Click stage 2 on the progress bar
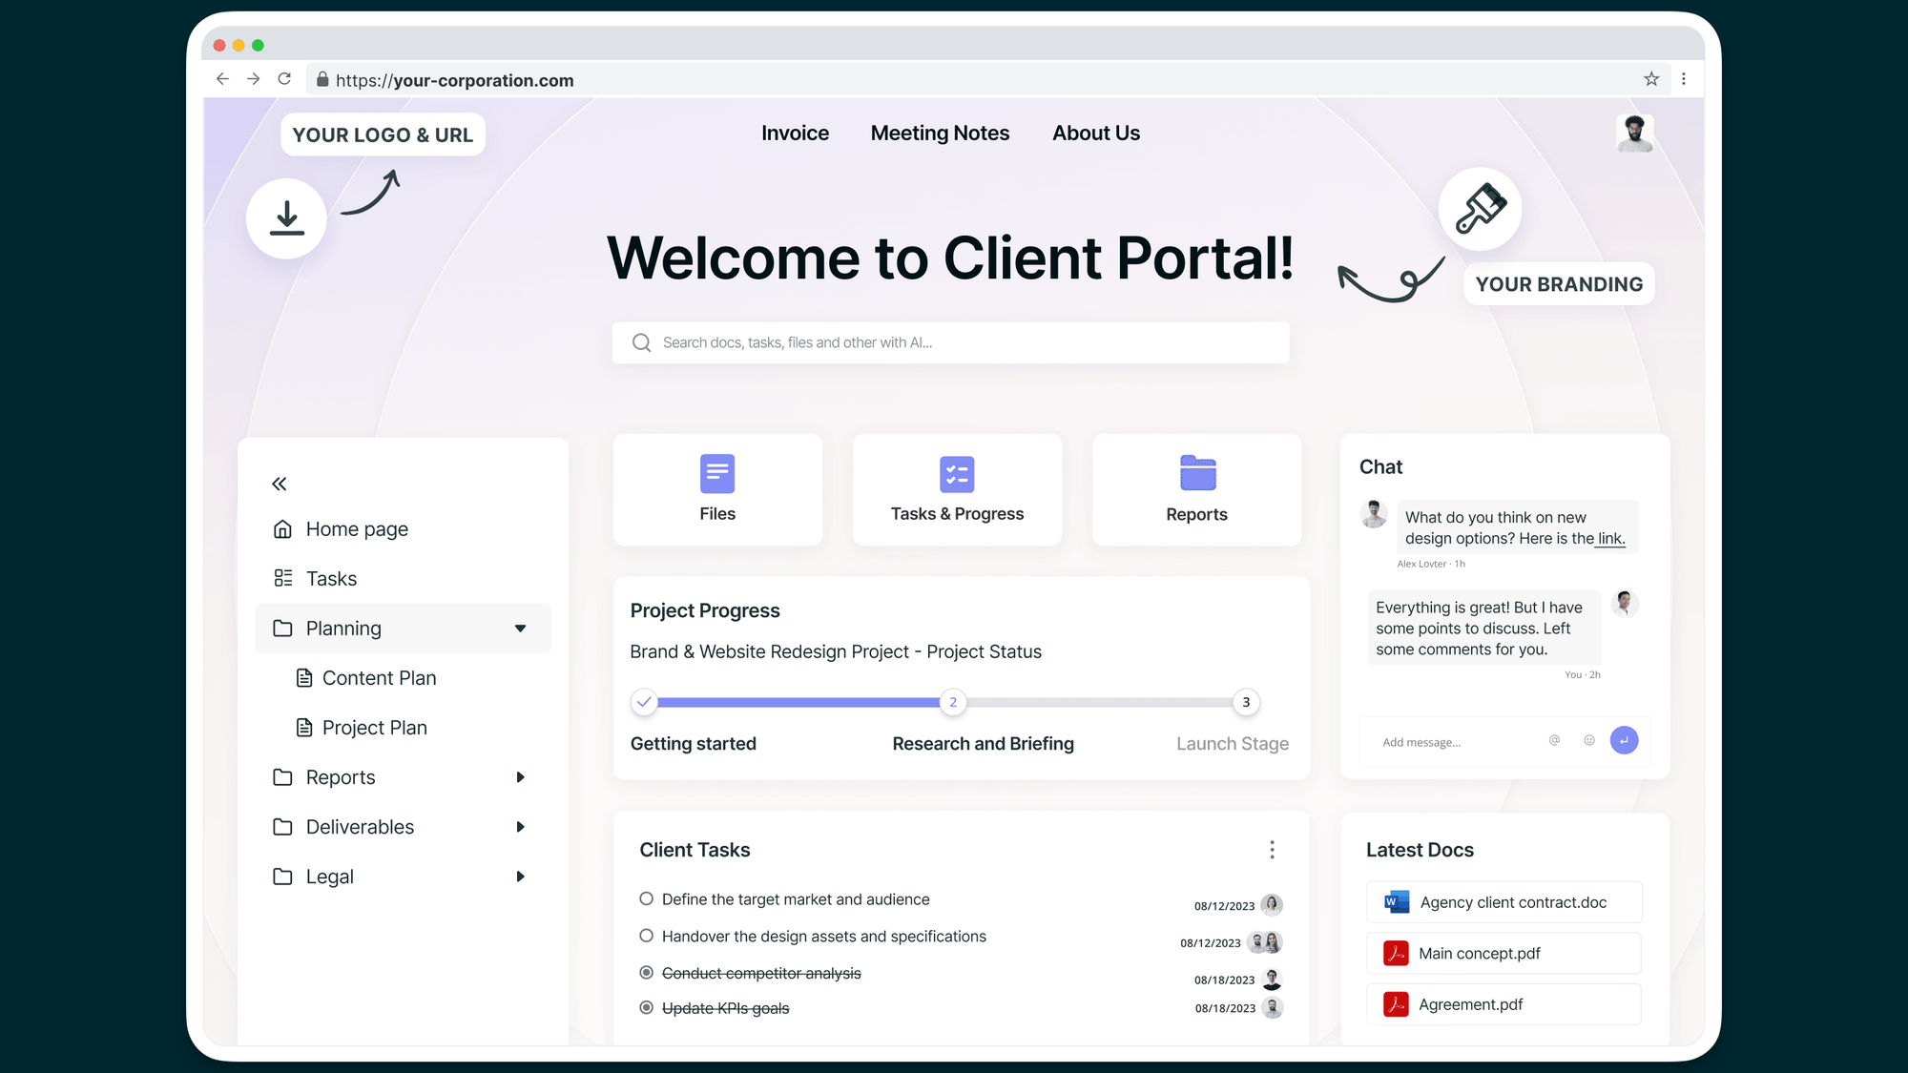Viewport: 1908px width, 1073px height. pos(953,702)
